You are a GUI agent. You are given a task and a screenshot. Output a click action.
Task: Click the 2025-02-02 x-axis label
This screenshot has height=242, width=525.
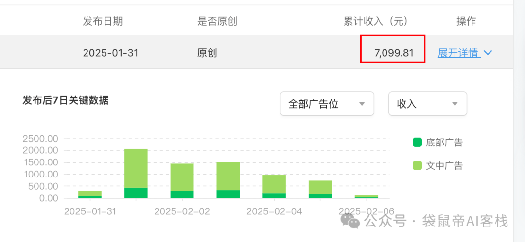[x=182, y=211]
